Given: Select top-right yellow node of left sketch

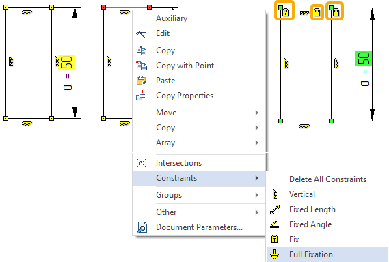Looking at the screenshot, I should click(x=51, y=8).
